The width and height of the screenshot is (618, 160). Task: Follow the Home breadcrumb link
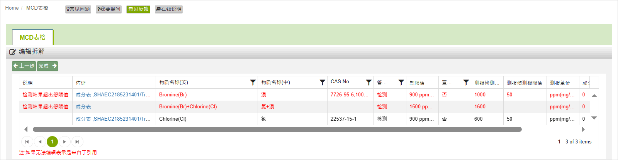click(12, 8)
